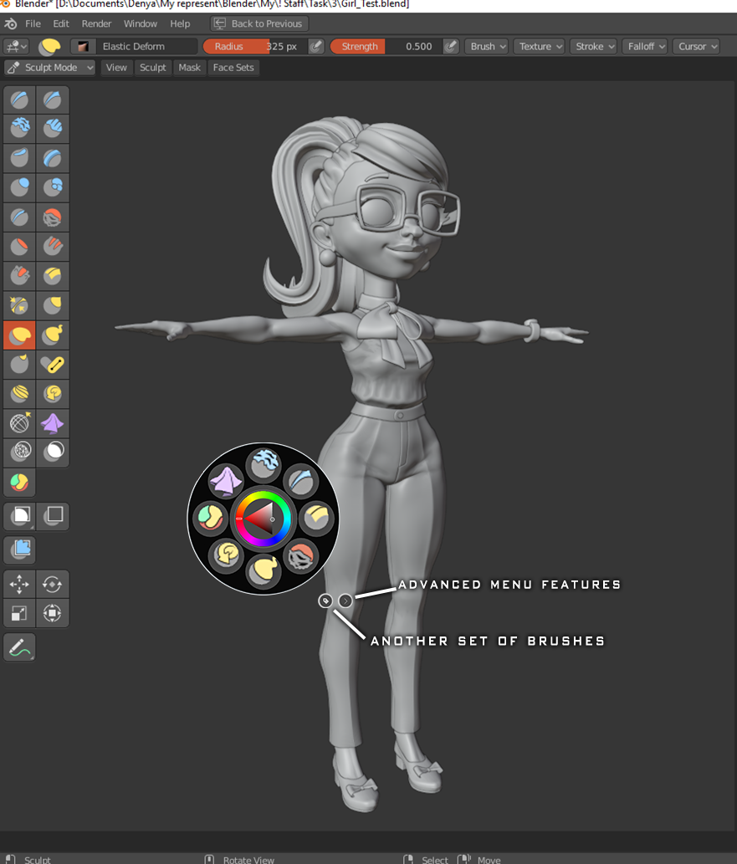Open the Mask header menu
Screen dimensions: 737x864
189,67
